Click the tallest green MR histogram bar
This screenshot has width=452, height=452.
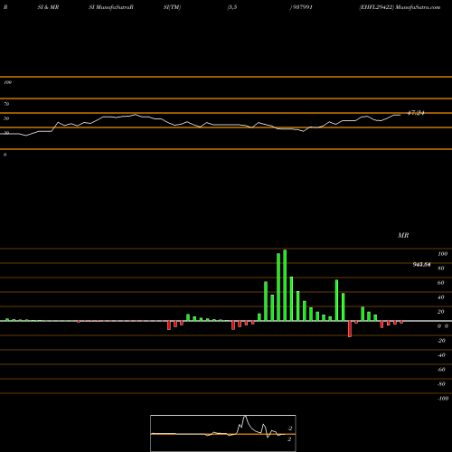coord(285,286)
